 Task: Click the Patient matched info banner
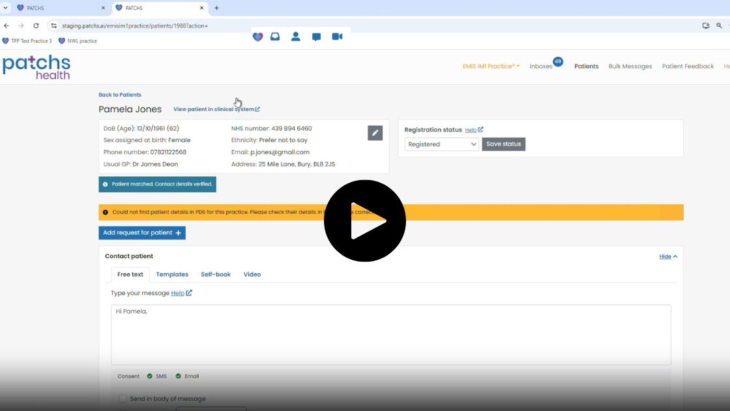(157, 184)
